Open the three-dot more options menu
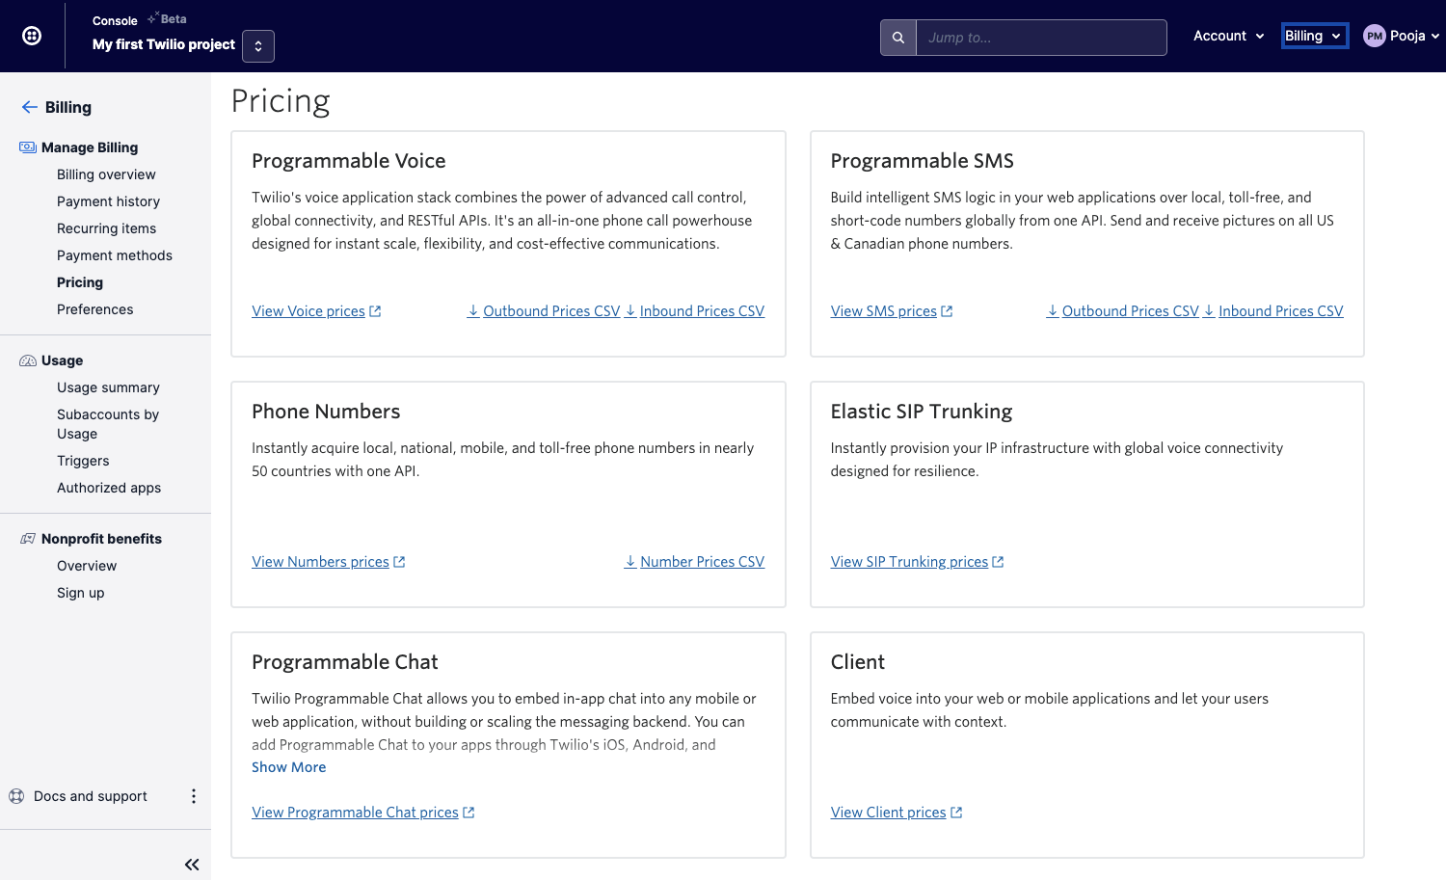The height and width of the screenshot is (880, 1446). (x=194, y=796)
